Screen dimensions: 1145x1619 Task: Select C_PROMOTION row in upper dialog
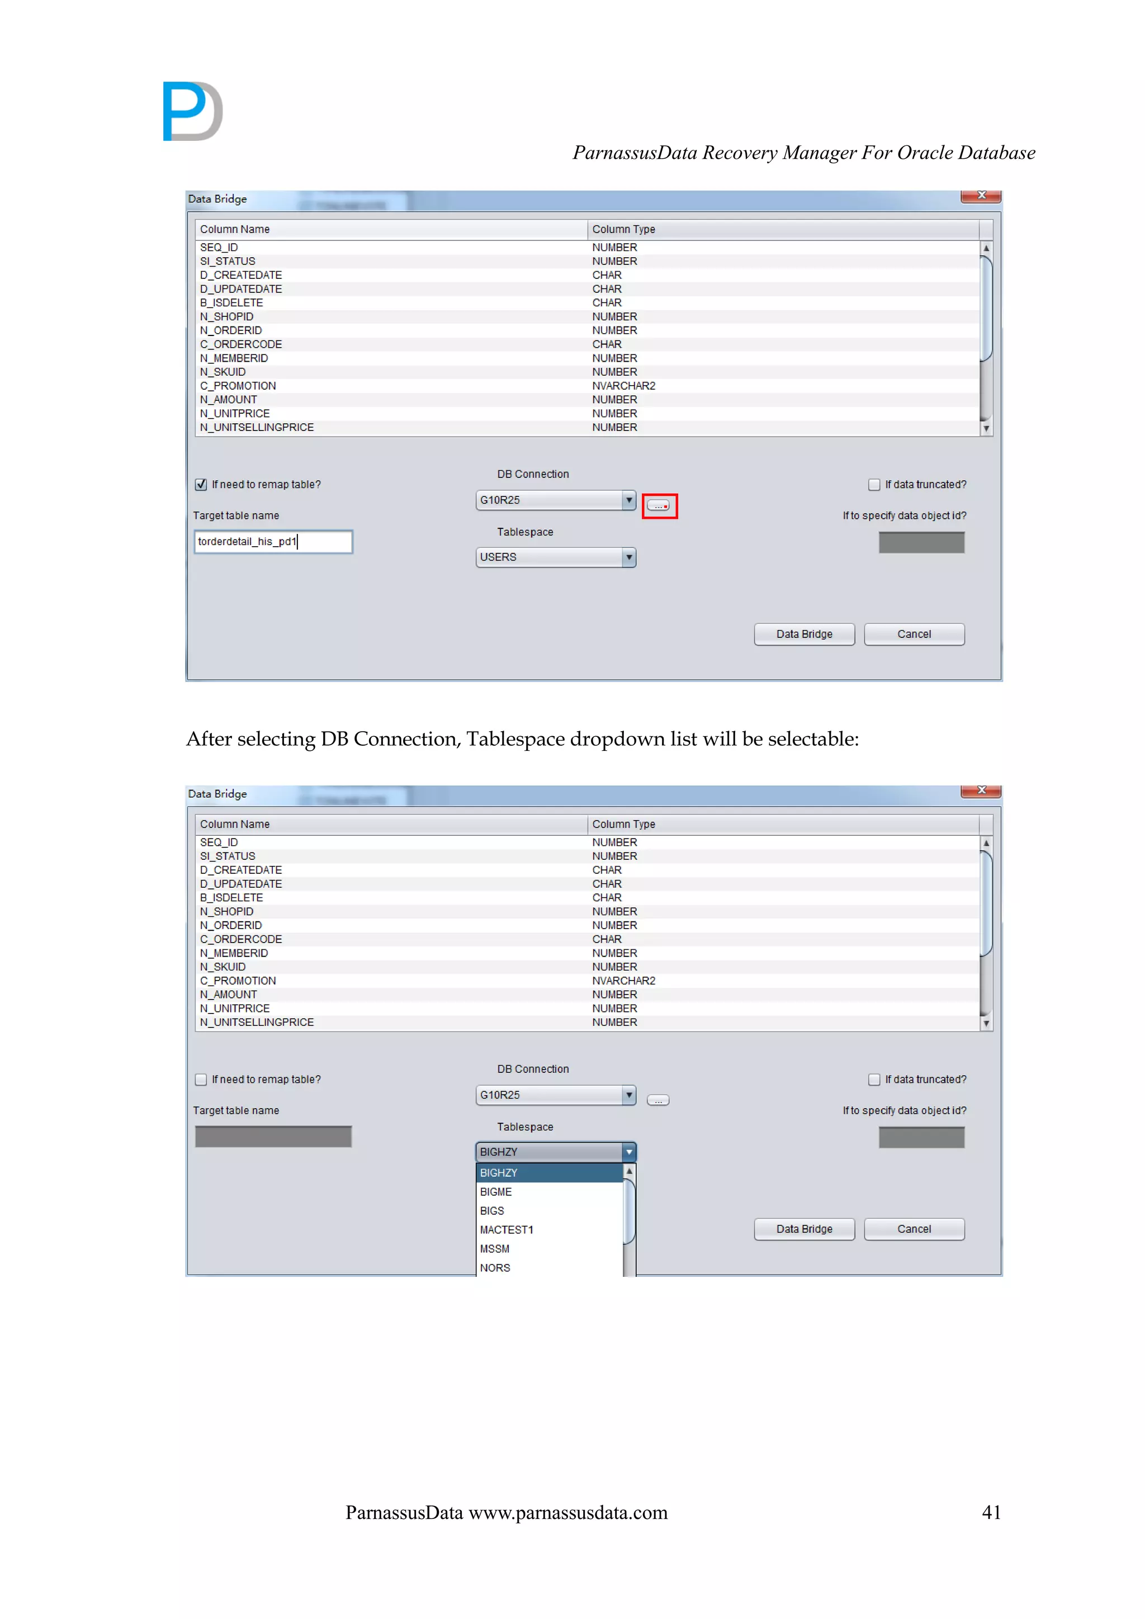(587, 386)
